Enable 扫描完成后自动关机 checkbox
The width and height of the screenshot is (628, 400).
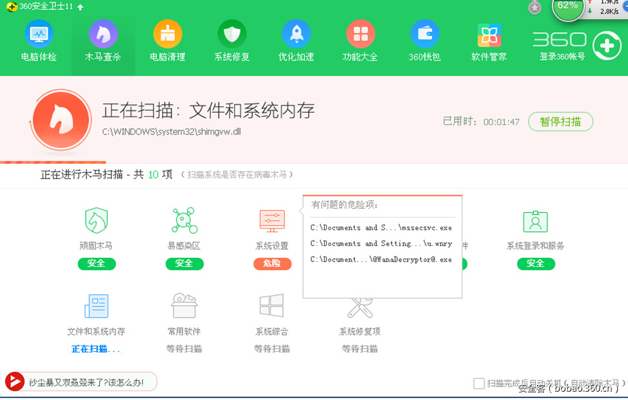pyautogui.click(x=479, y=383)
